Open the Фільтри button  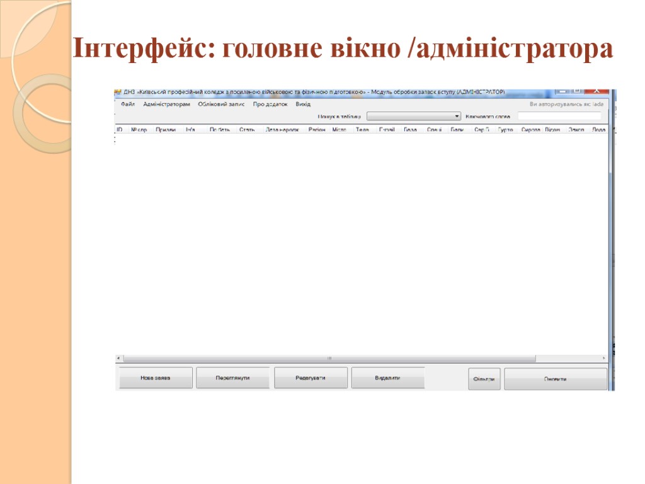[x=484, y=379]
